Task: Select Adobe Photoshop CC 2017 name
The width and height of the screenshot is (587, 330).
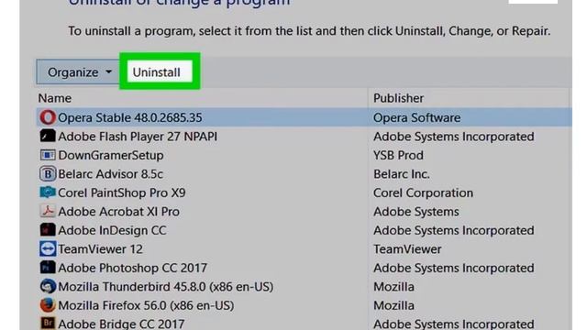Action: pyautogui.click(x=132, y=268)
